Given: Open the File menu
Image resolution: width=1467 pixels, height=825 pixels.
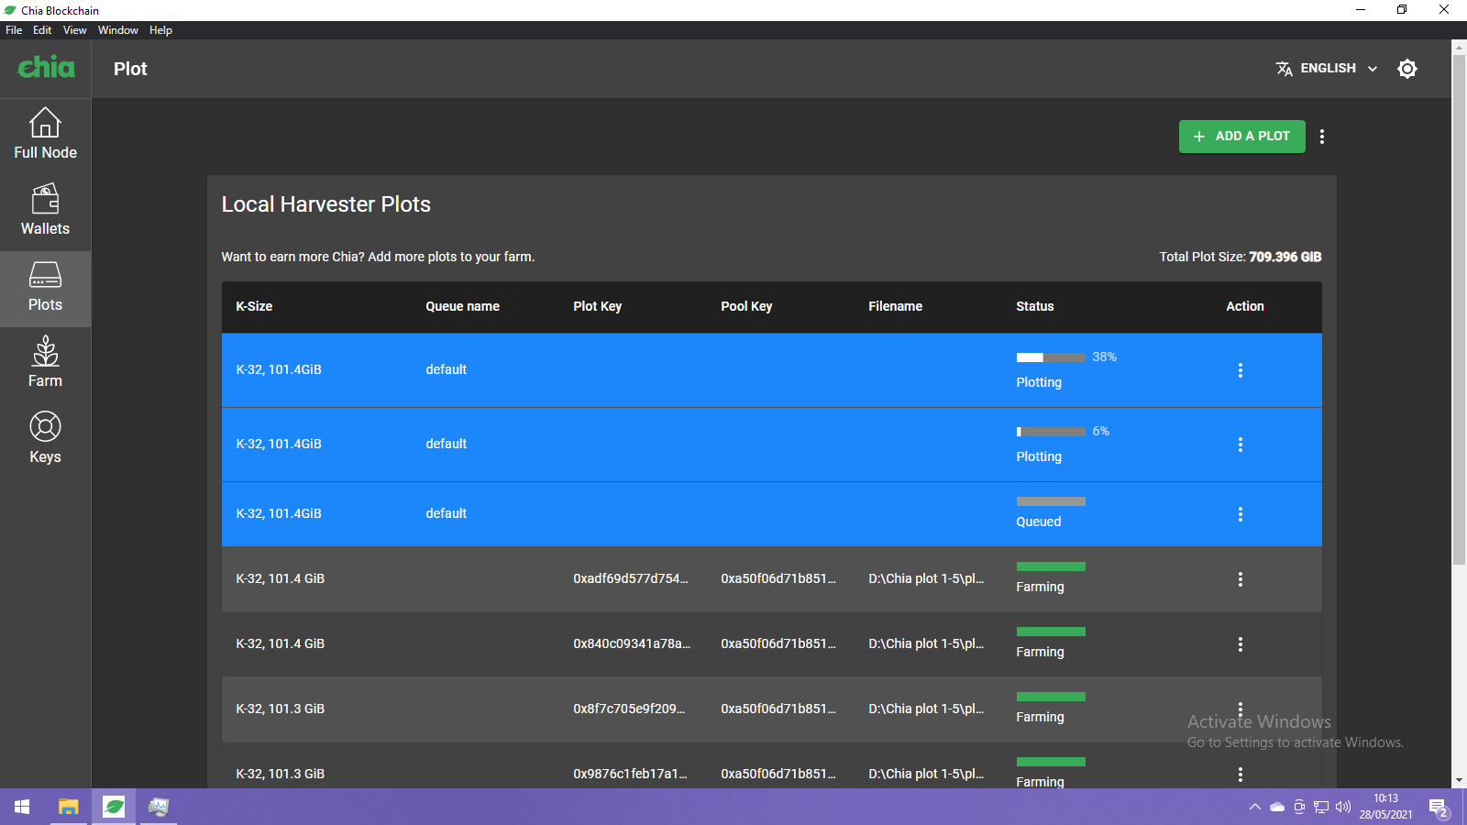Looking at the screenshot, I should (14, 30).
